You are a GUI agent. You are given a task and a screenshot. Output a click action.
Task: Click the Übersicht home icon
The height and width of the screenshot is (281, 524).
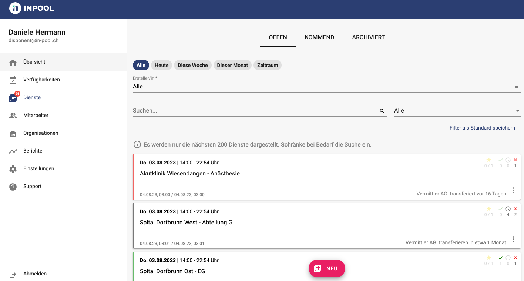[x=13, y=62]
